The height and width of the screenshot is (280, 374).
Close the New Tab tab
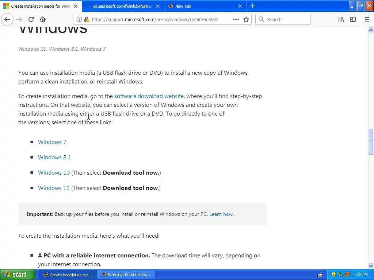pos(240,6)
